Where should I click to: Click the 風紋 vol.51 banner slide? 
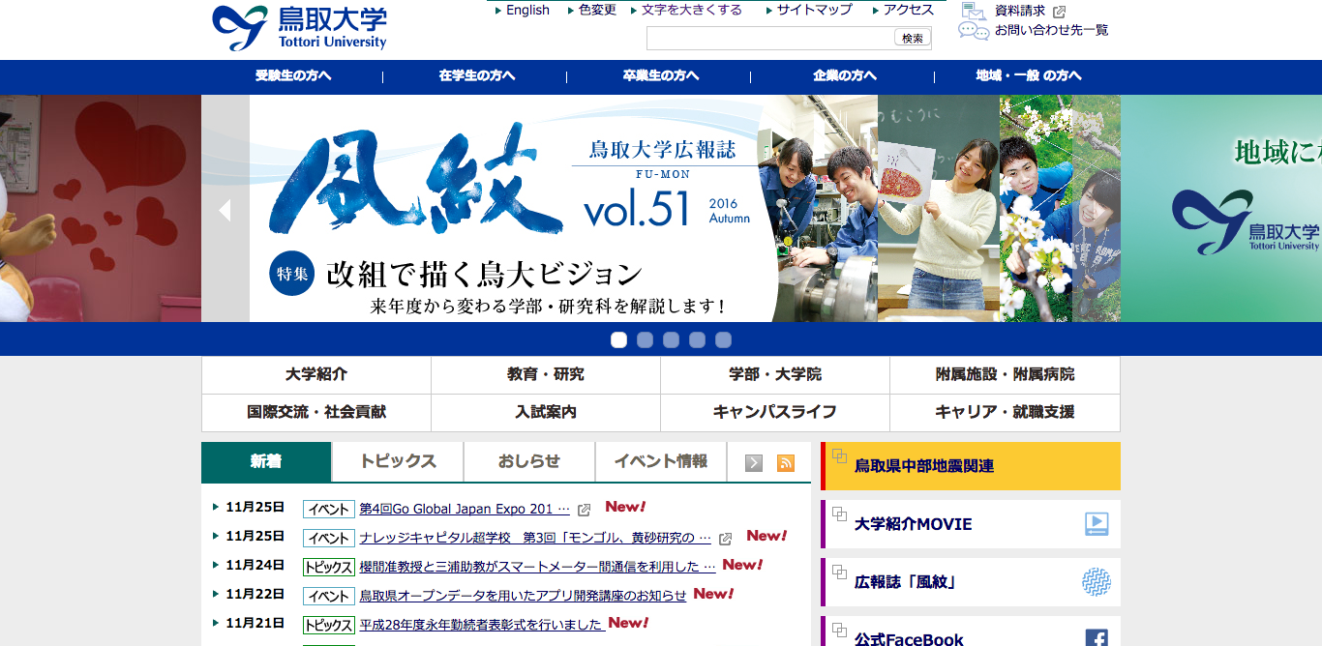[x=661, y=209]
